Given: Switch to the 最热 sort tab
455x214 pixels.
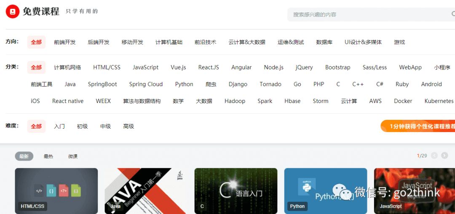Looking at the screenshot, I should [48, 156].
